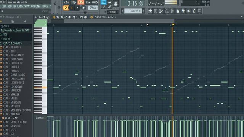
Task: Select CLAP - BEEF sample
Action: [10, 51]
